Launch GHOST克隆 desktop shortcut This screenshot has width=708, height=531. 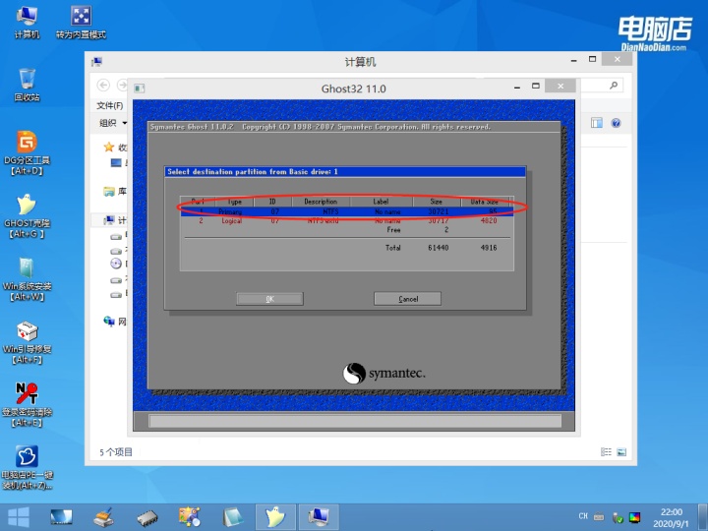point(27,215)
